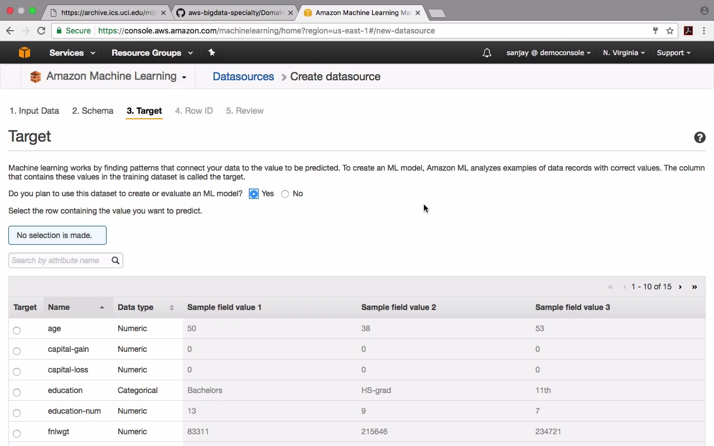Click the HS-grad sample value cell
The image size is (714, 446).
(x=376, y=390)
